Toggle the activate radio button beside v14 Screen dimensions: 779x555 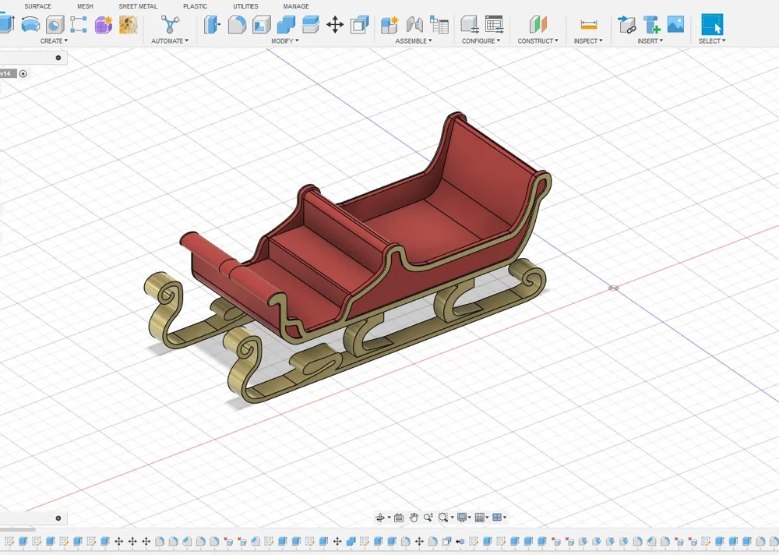tap(23, 73)
